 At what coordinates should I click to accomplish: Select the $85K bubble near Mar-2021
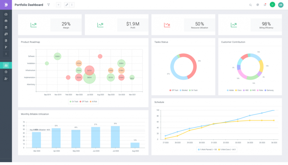(x=132, y=78)
